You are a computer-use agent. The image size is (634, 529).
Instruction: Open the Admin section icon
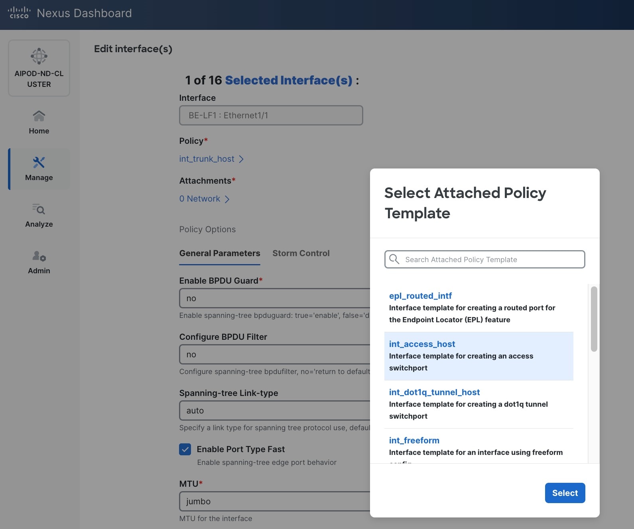click(39, 256)
